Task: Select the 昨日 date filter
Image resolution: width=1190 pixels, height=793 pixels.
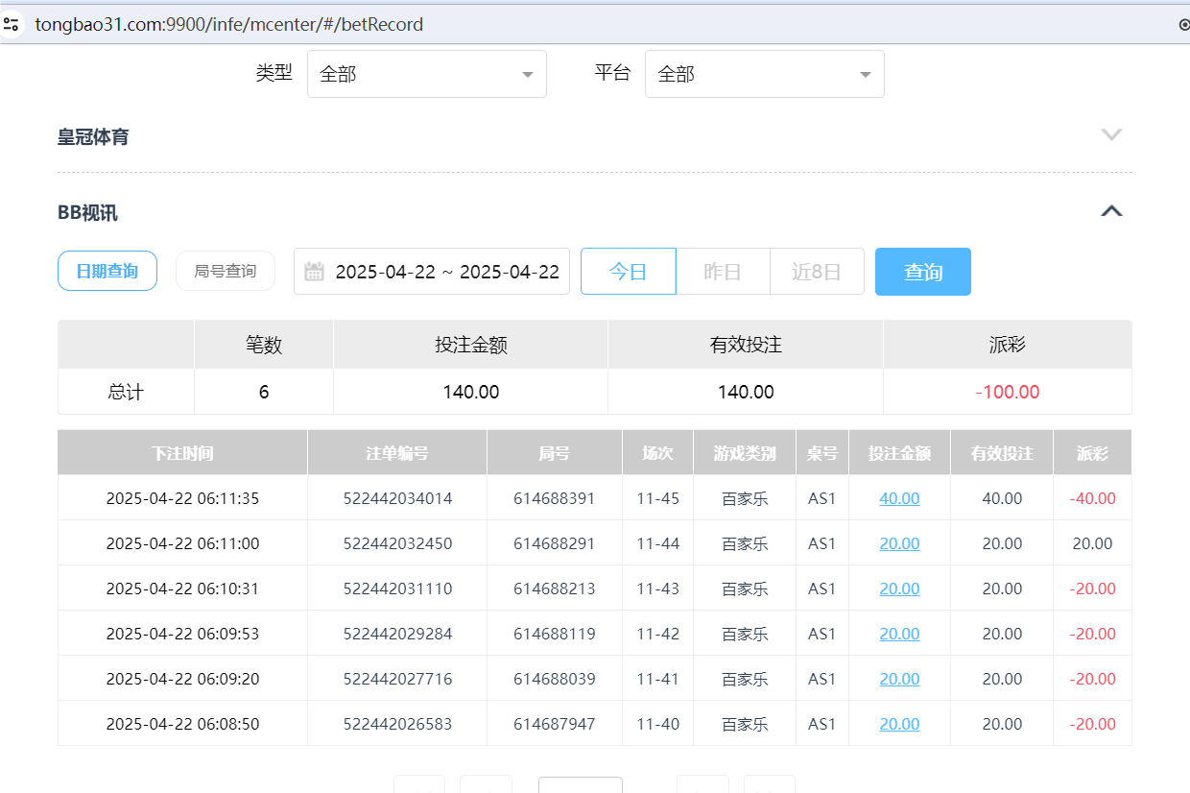Action: 723,271
